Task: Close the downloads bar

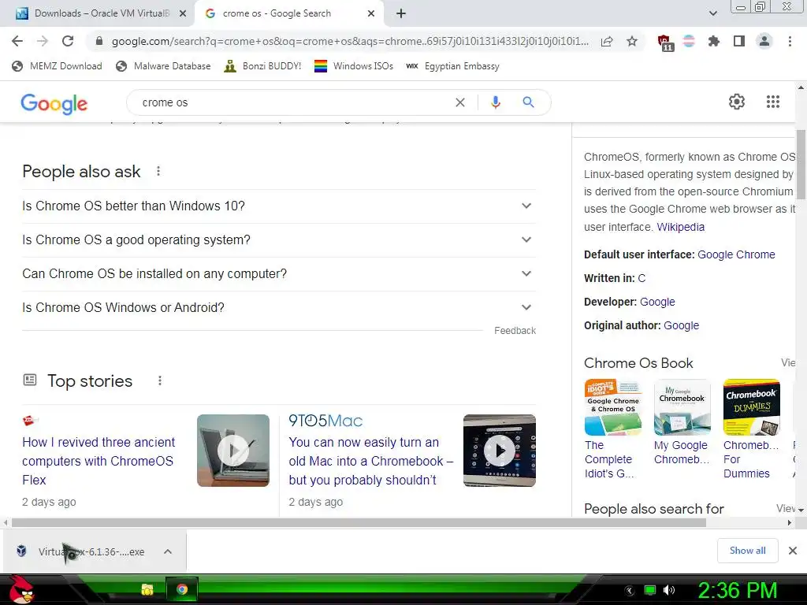Action: point(793,551)
